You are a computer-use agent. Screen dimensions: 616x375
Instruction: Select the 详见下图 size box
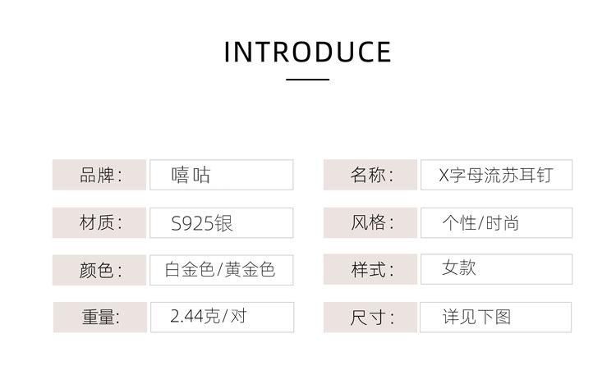coord(496,318)
